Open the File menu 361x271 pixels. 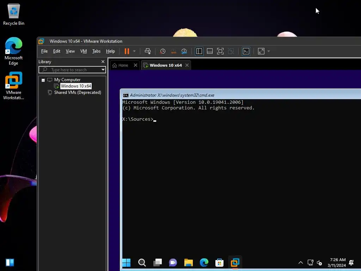coord(44,51)
